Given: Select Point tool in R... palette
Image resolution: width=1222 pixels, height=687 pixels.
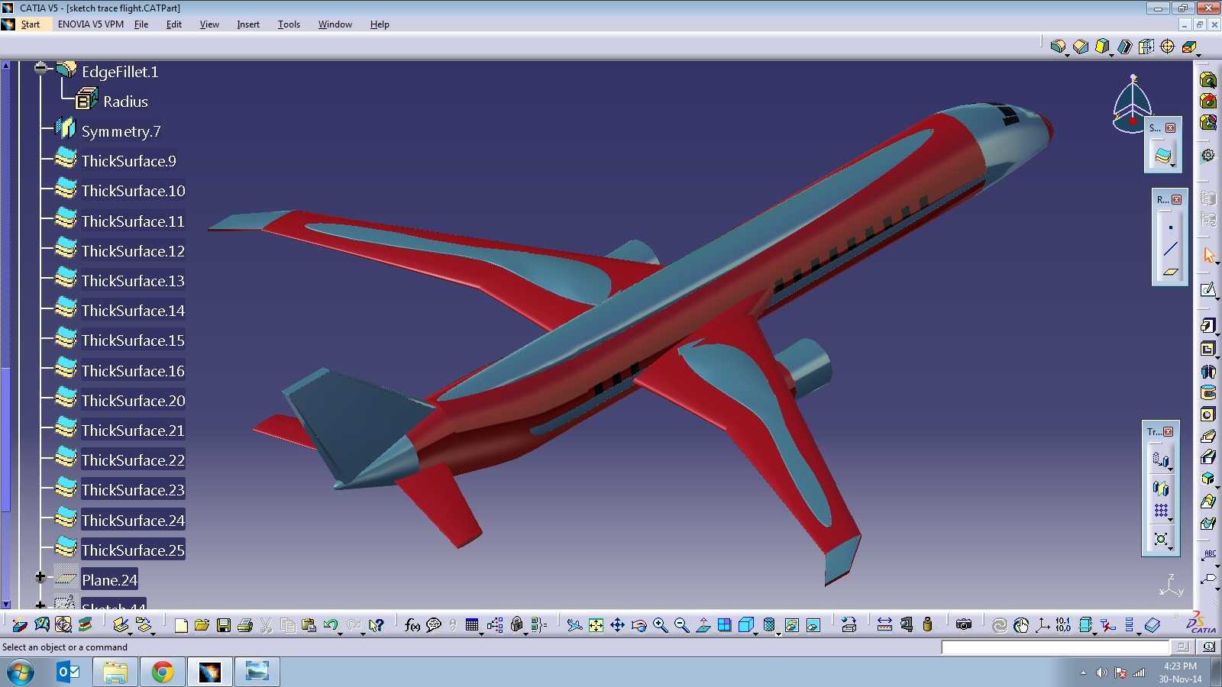Looking at the screenshot, I should pos(1170,227).
